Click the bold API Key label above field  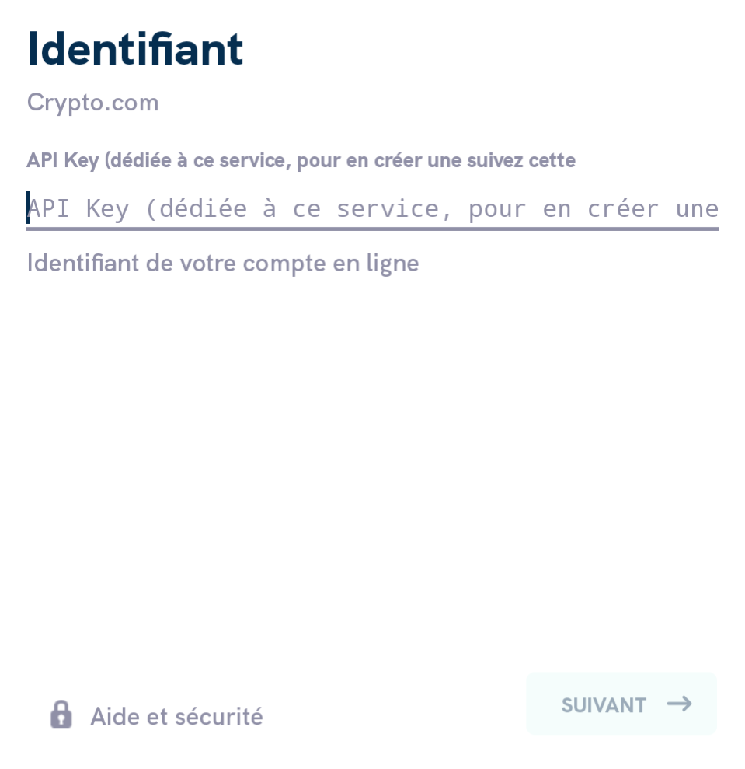click(301, 160)
